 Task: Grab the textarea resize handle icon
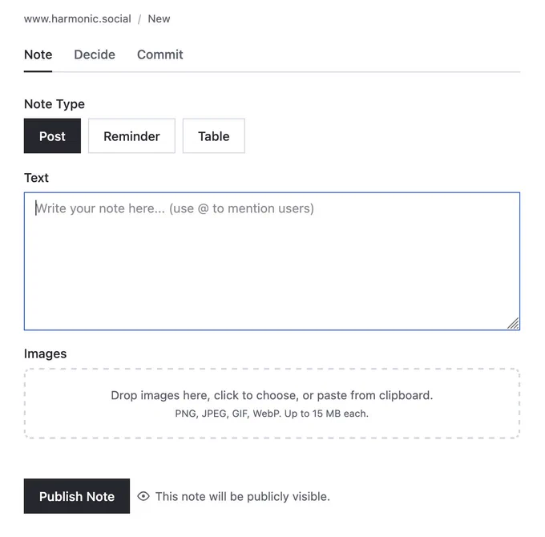[513, 323]
